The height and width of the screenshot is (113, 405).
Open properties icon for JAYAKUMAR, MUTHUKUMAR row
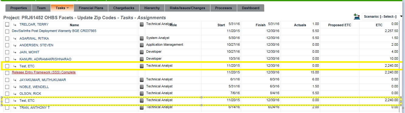pyautogui.click(x=141, y=80)
